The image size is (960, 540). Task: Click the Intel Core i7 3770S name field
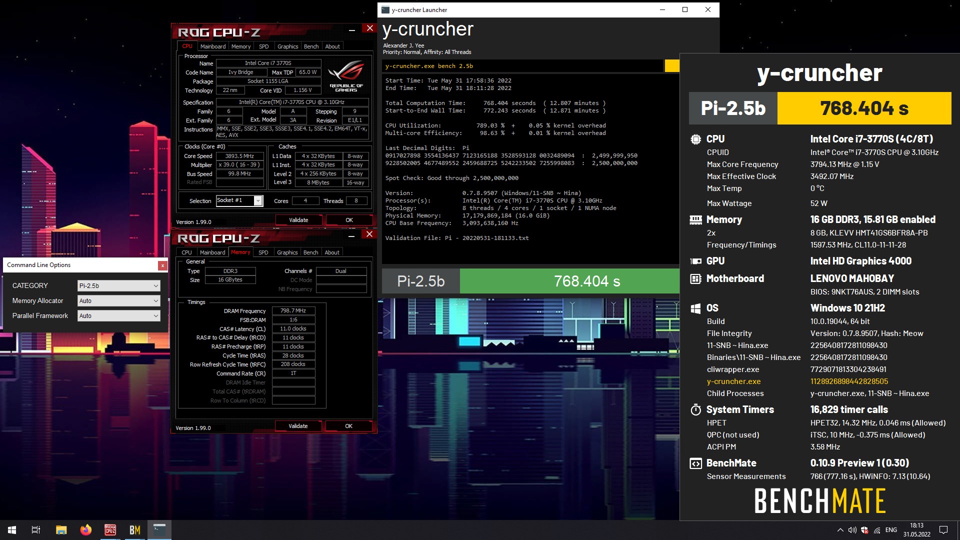pyautogui.click(x=268, y=63)
